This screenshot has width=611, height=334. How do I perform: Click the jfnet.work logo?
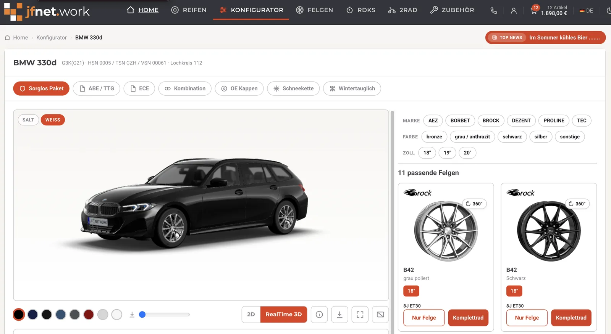[47, 11]
